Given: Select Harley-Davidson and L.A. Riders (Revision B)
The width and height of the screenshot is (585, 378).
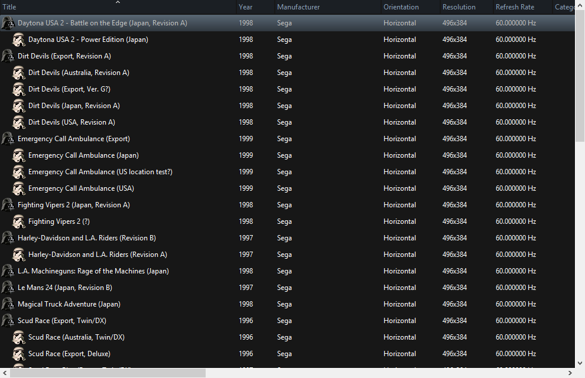Looking at the screenshot, I should pos(86,238).
